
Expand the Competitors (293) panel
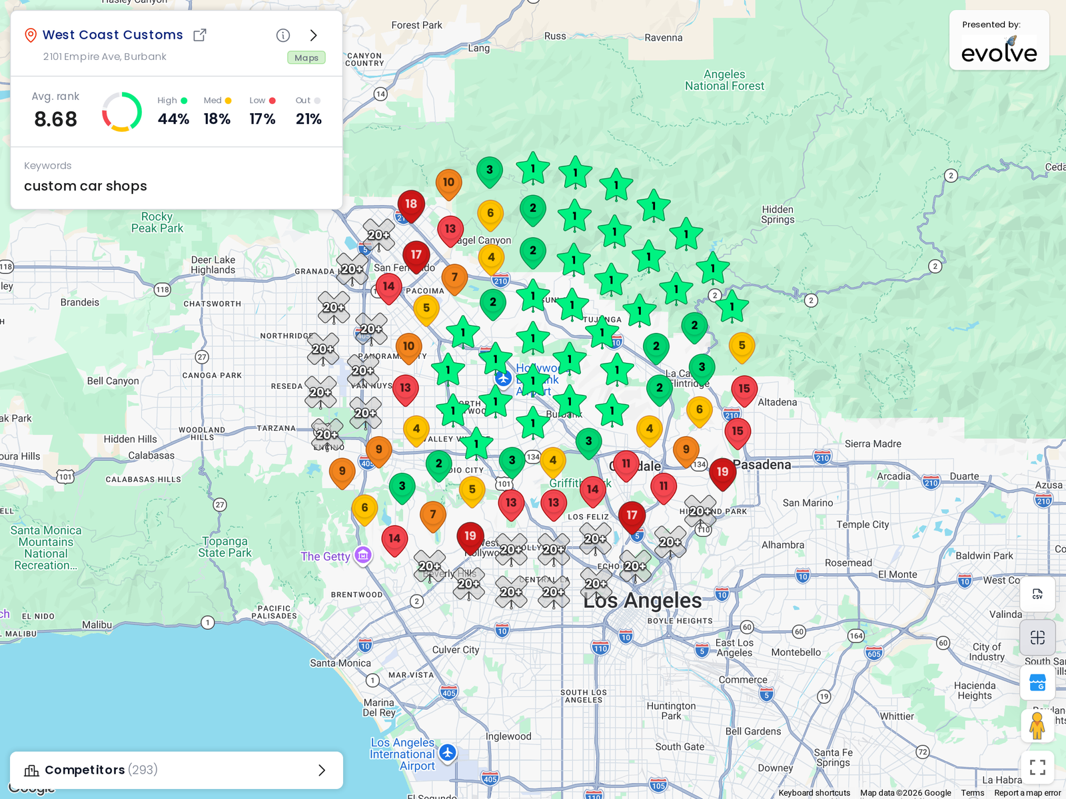[x=177, y=770]
